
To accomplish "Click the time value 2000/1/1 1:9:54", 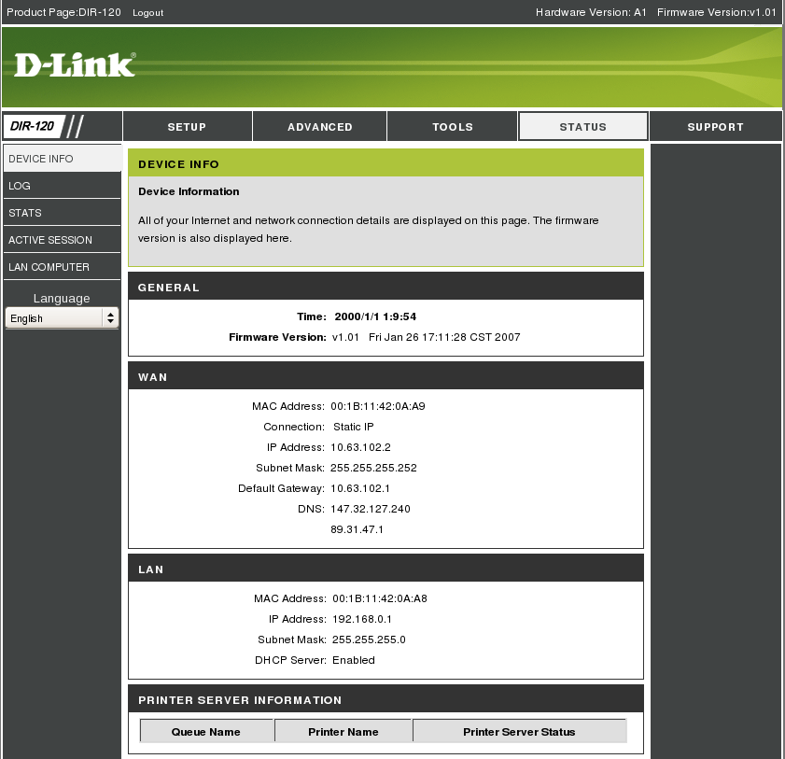I will click(x=375, y=316).
